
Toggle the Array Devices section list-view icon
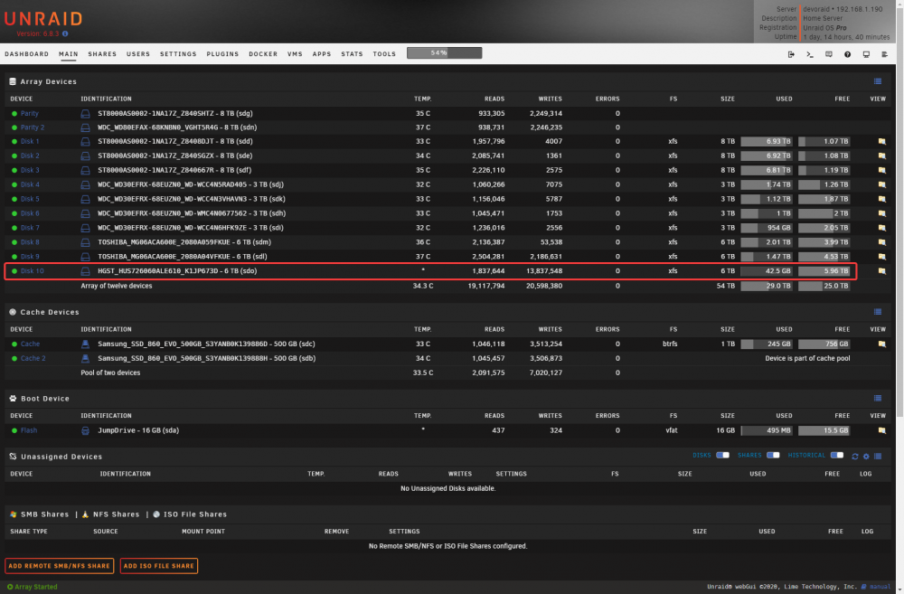coord(878,81)
